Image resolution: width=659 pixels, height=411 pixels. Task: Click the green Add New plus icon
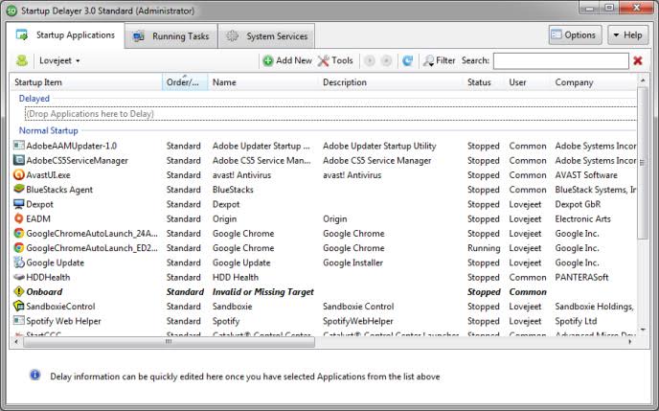coord(268,61)
